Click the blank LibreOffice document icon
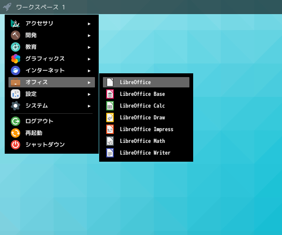 (x=110, y=82)
